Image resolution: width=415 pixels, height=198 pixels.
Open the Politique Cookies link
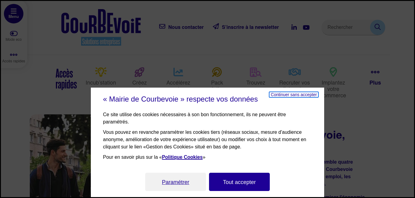[x=182, y=157]
